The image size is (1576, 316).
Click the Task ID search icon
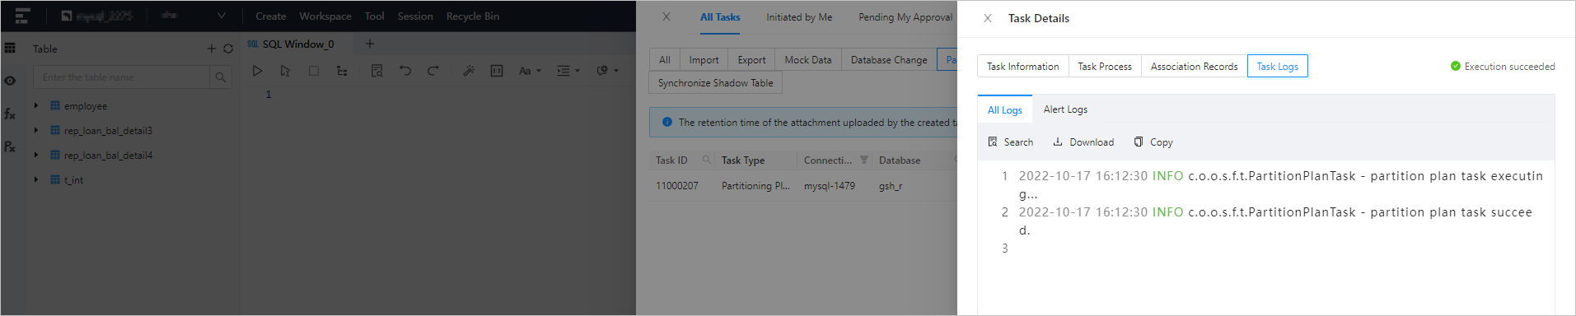point(706,160)
